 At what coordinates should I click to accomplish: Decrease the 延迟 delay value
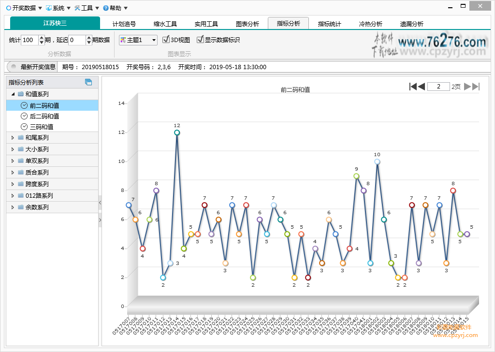[89, 43]
